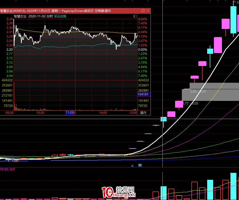
Task: Click the blue double-arrow marker beside 财
Action: (x=132, y=165)
